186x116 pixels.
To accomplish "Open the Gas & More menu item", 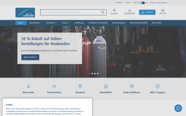I will coord(157,23).
